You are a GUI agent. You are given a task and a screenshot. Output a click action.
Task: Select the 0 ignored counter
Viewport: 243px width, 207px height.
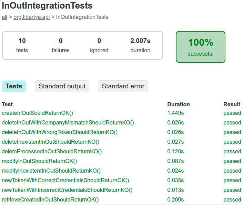click(99, 45)
